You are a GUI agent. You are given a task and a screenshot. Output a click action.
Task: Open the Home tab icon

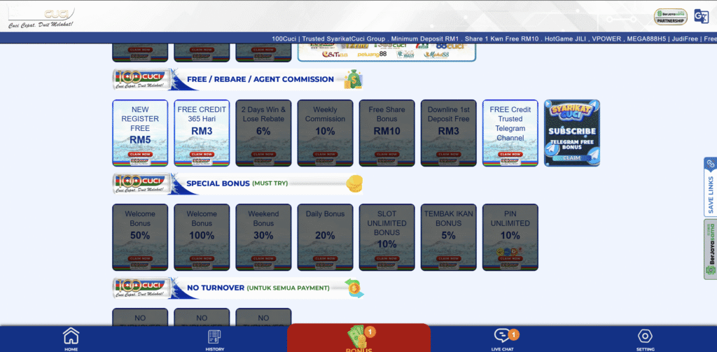(x=71, y=336)
